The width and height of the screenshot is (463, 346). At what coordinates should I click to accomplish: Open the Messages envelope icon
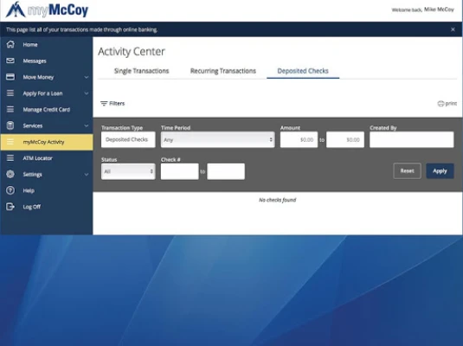click(x=10, y=61)
